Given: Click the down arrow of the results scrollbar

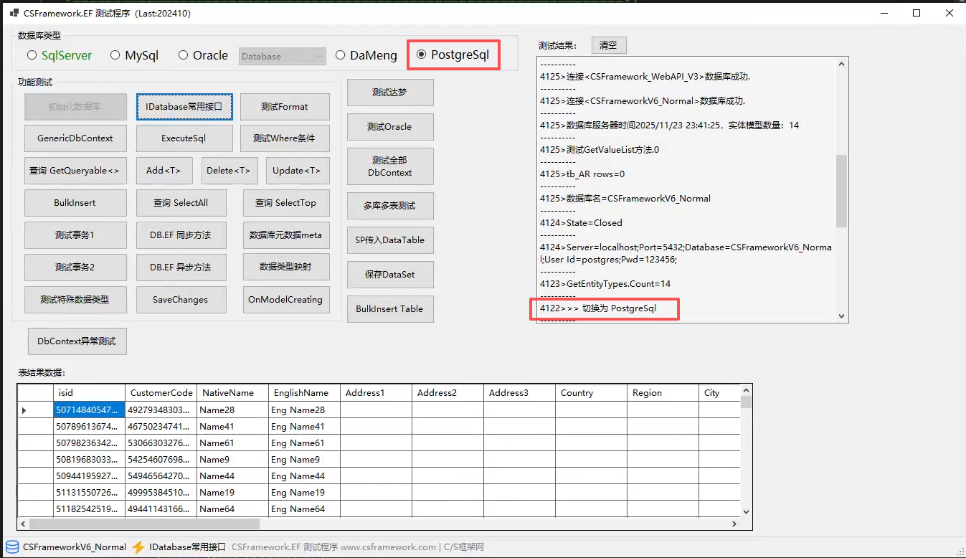Looking at the screenshot, I should pyautogui.click(x=840, y=316).
